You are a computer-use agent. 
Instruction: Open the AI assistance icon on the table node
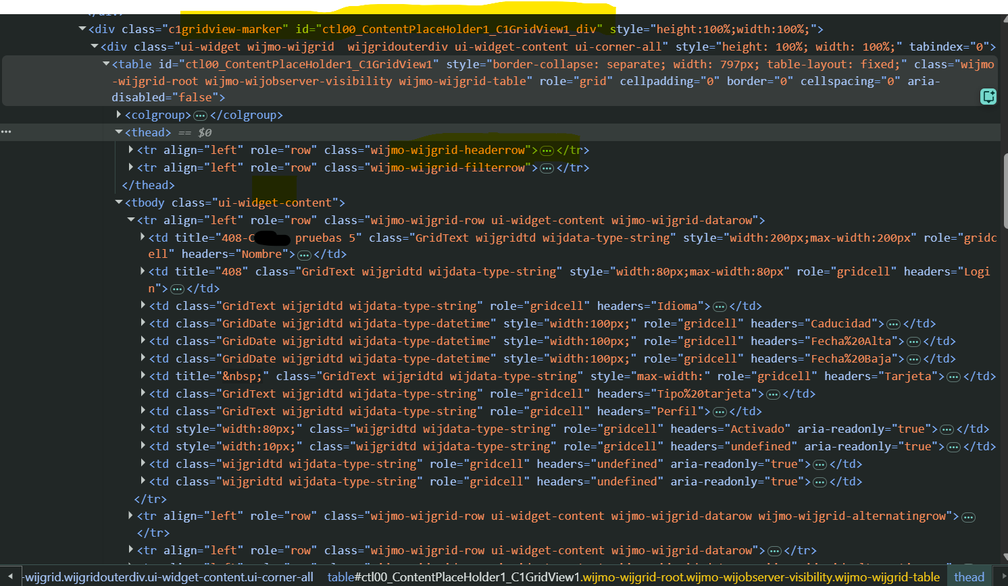pos(988,97)
